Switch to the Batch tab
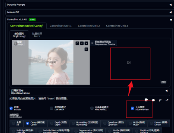This screenshot has height=133, width=174. pos(37,35)
